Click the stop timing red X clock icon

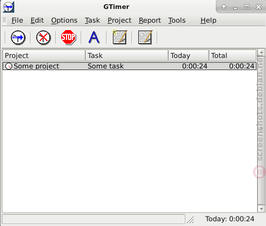(x=43, y=37)
